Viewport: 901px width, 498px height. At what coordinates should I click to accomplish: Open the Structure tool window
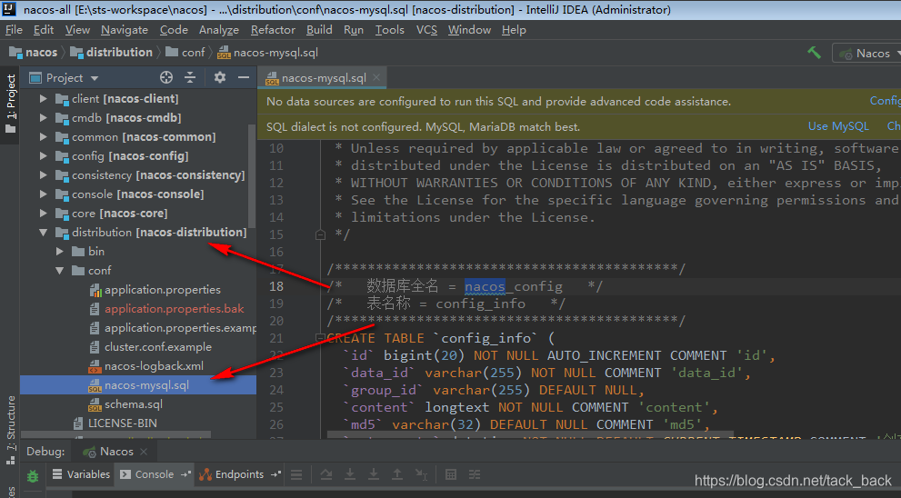pos(10,431)
